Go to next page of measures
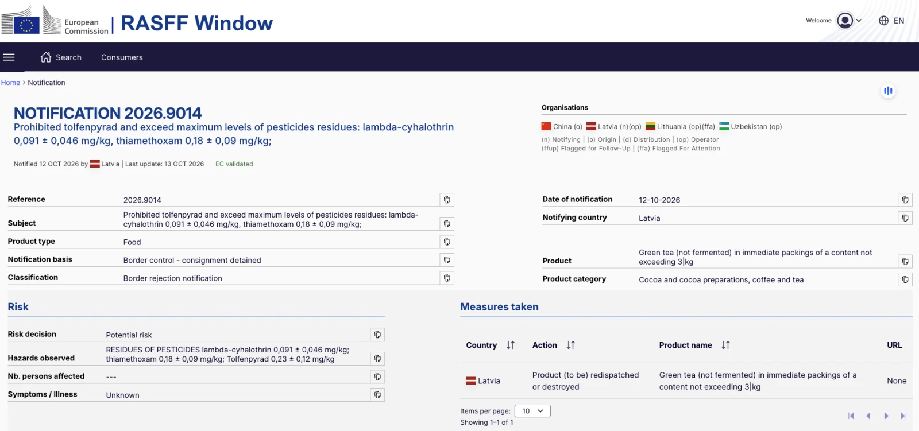 886,416
